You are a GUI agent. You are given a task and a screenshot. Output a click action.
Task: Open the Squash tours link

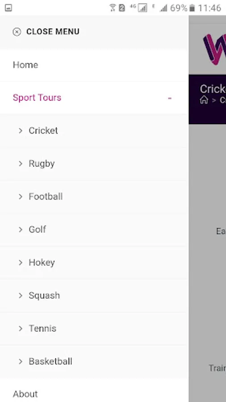[44, 296]
